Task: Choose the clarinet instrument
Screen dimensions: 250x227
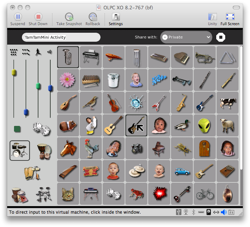Action: 205,80
